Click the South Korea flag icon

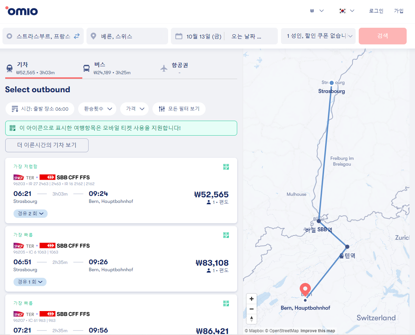coord(342,11)
